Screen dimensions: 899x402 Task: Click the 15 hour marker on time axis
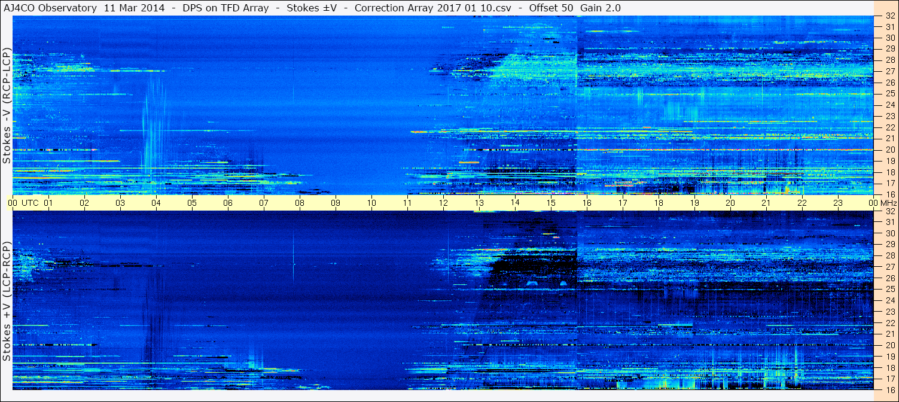(x=551, y=203)
